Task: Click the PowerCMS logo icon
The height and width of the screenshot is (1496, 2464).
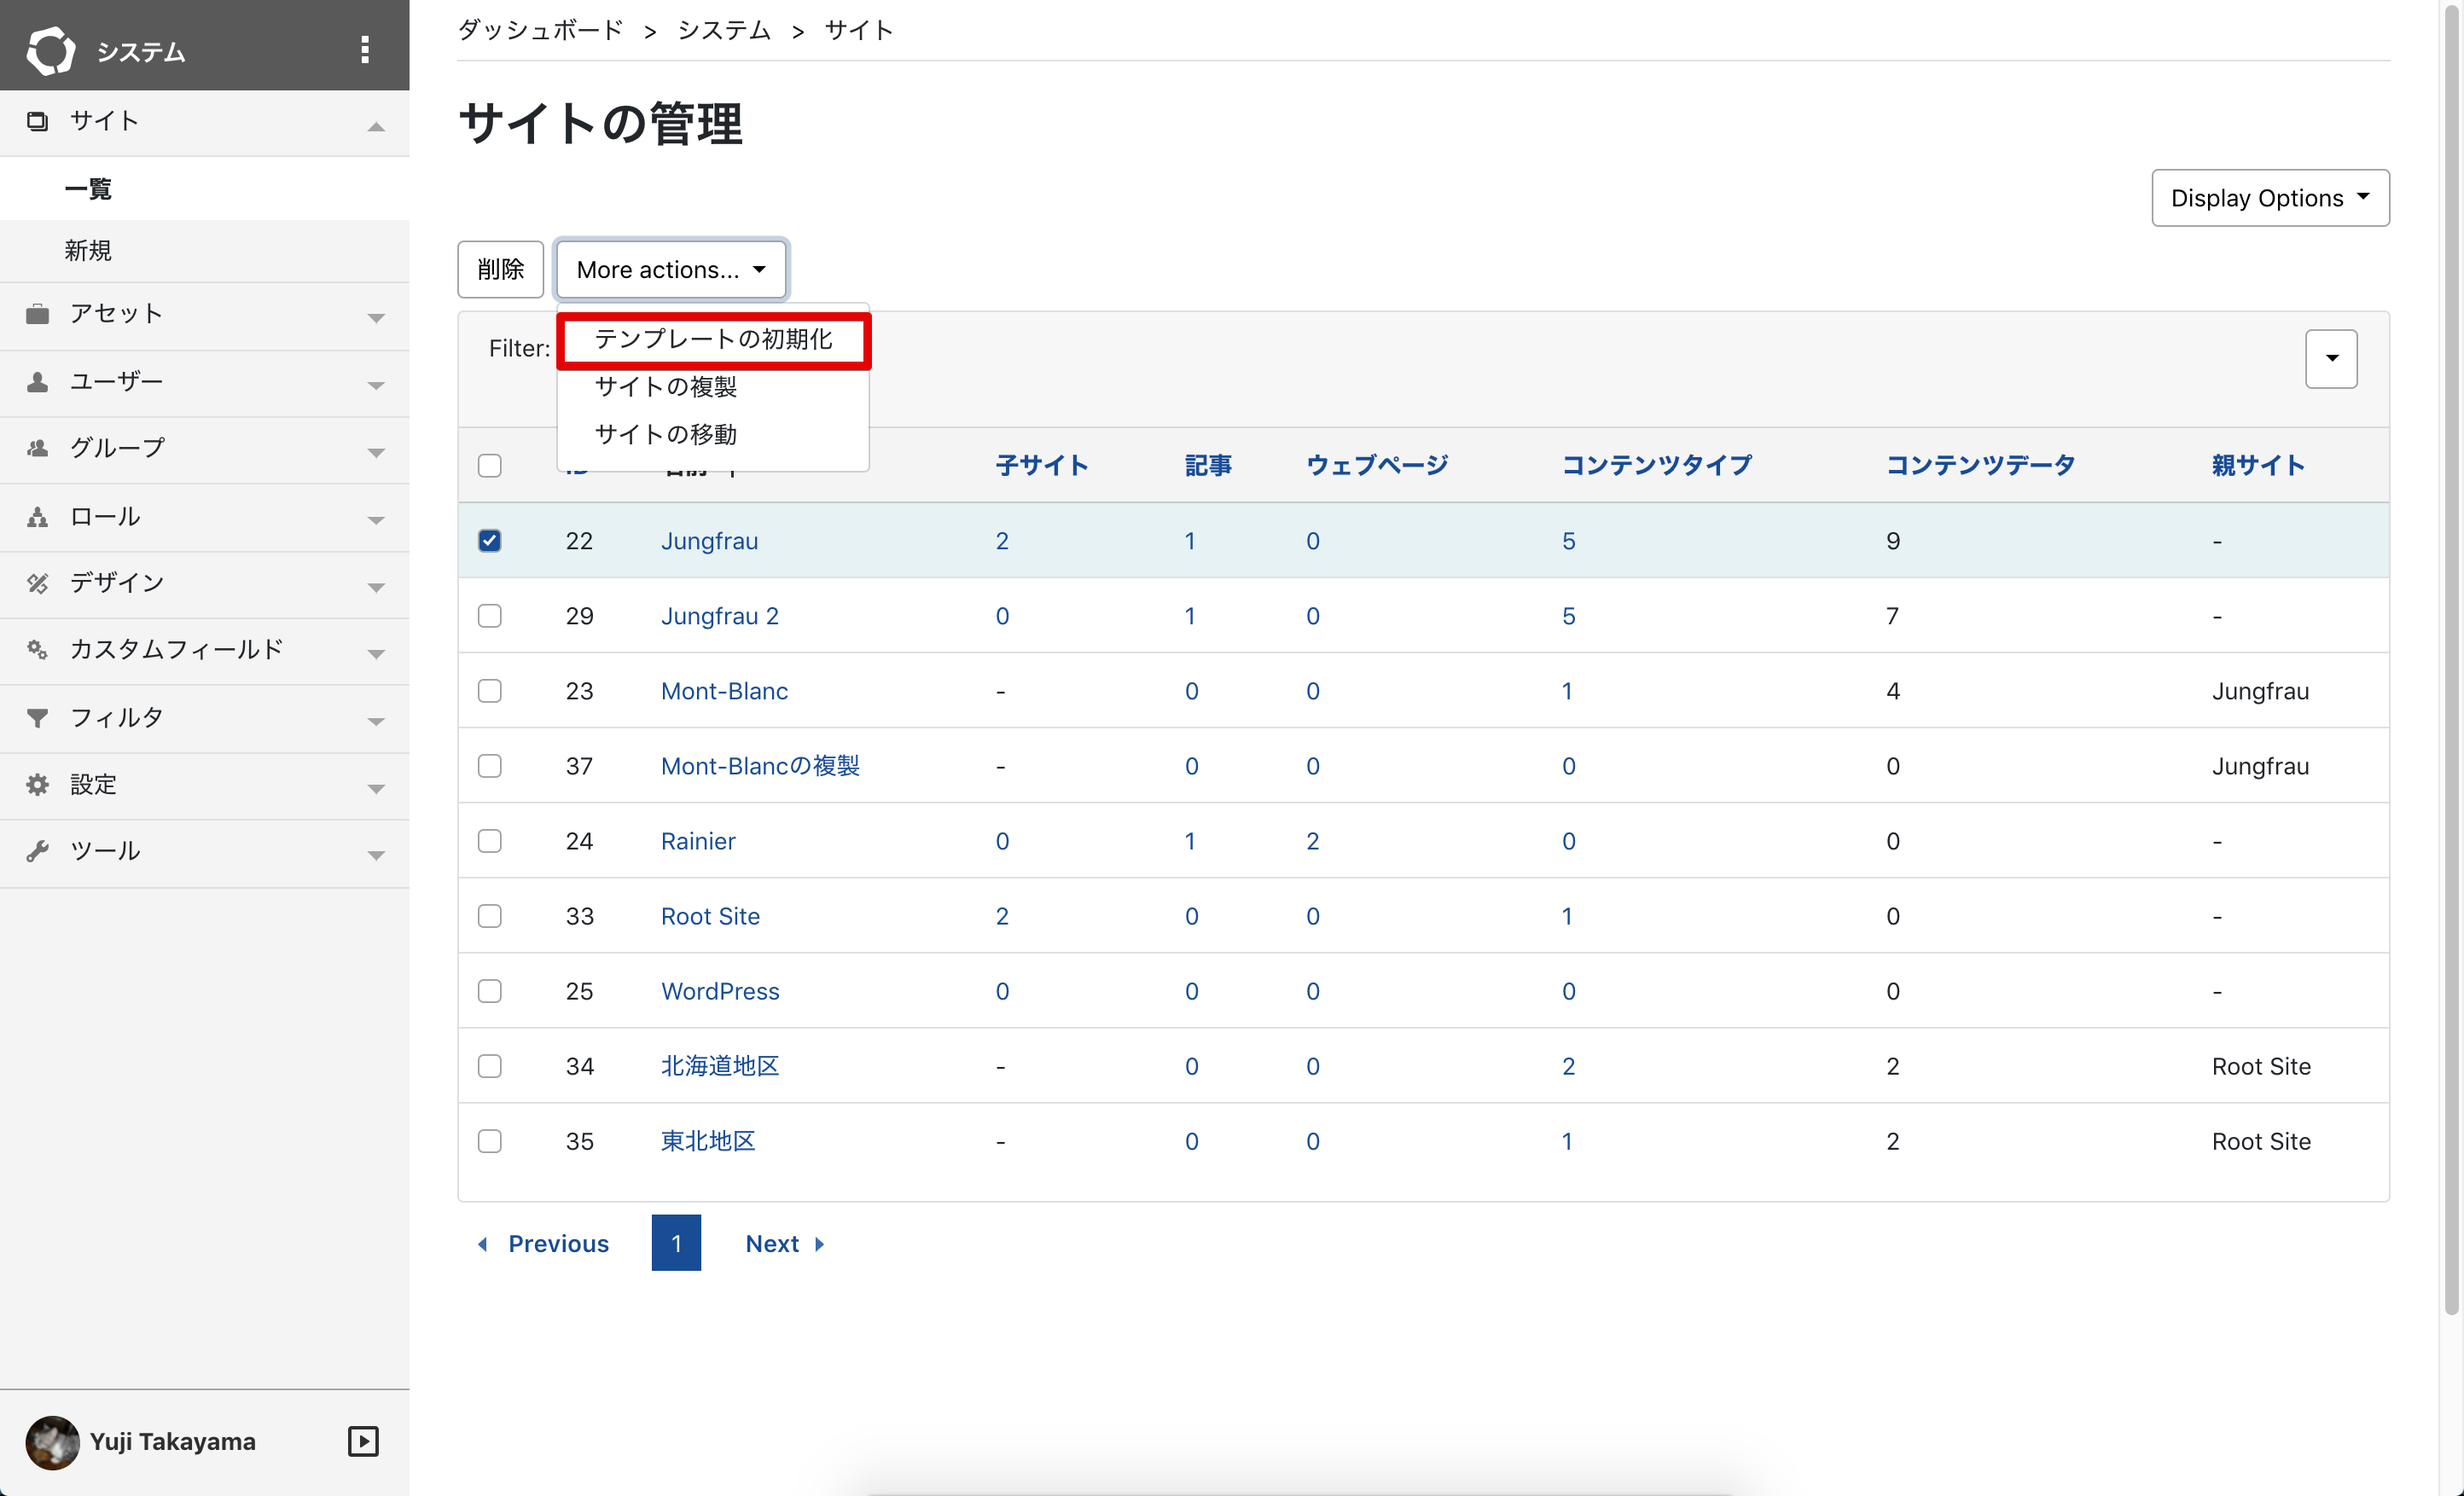Action: (50, 50)
